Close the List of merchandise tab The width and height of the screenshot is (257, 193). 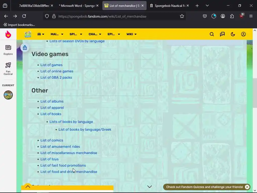click(x=143, y=6)
